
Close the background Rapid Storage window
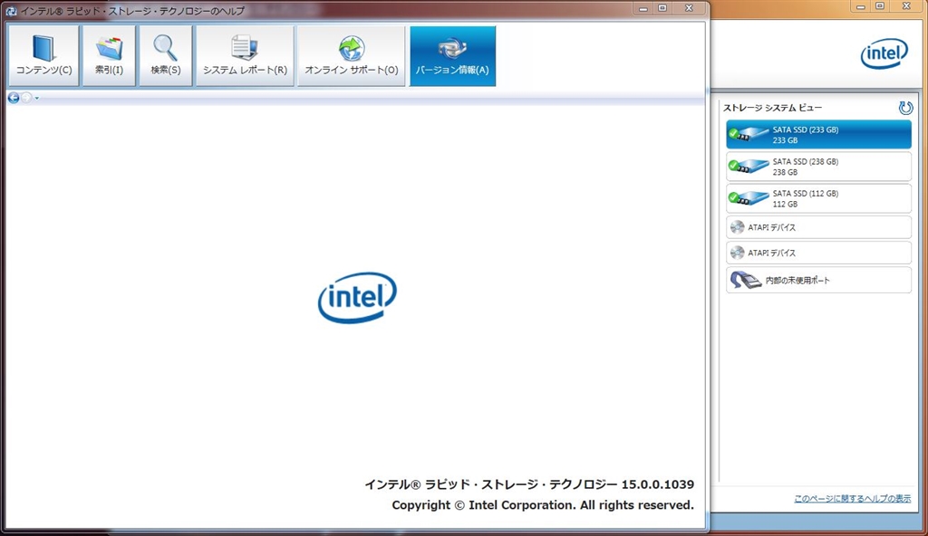coord(906,6)
